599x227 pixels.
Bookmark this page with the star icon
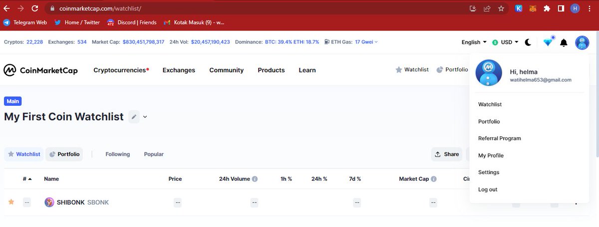501,8
